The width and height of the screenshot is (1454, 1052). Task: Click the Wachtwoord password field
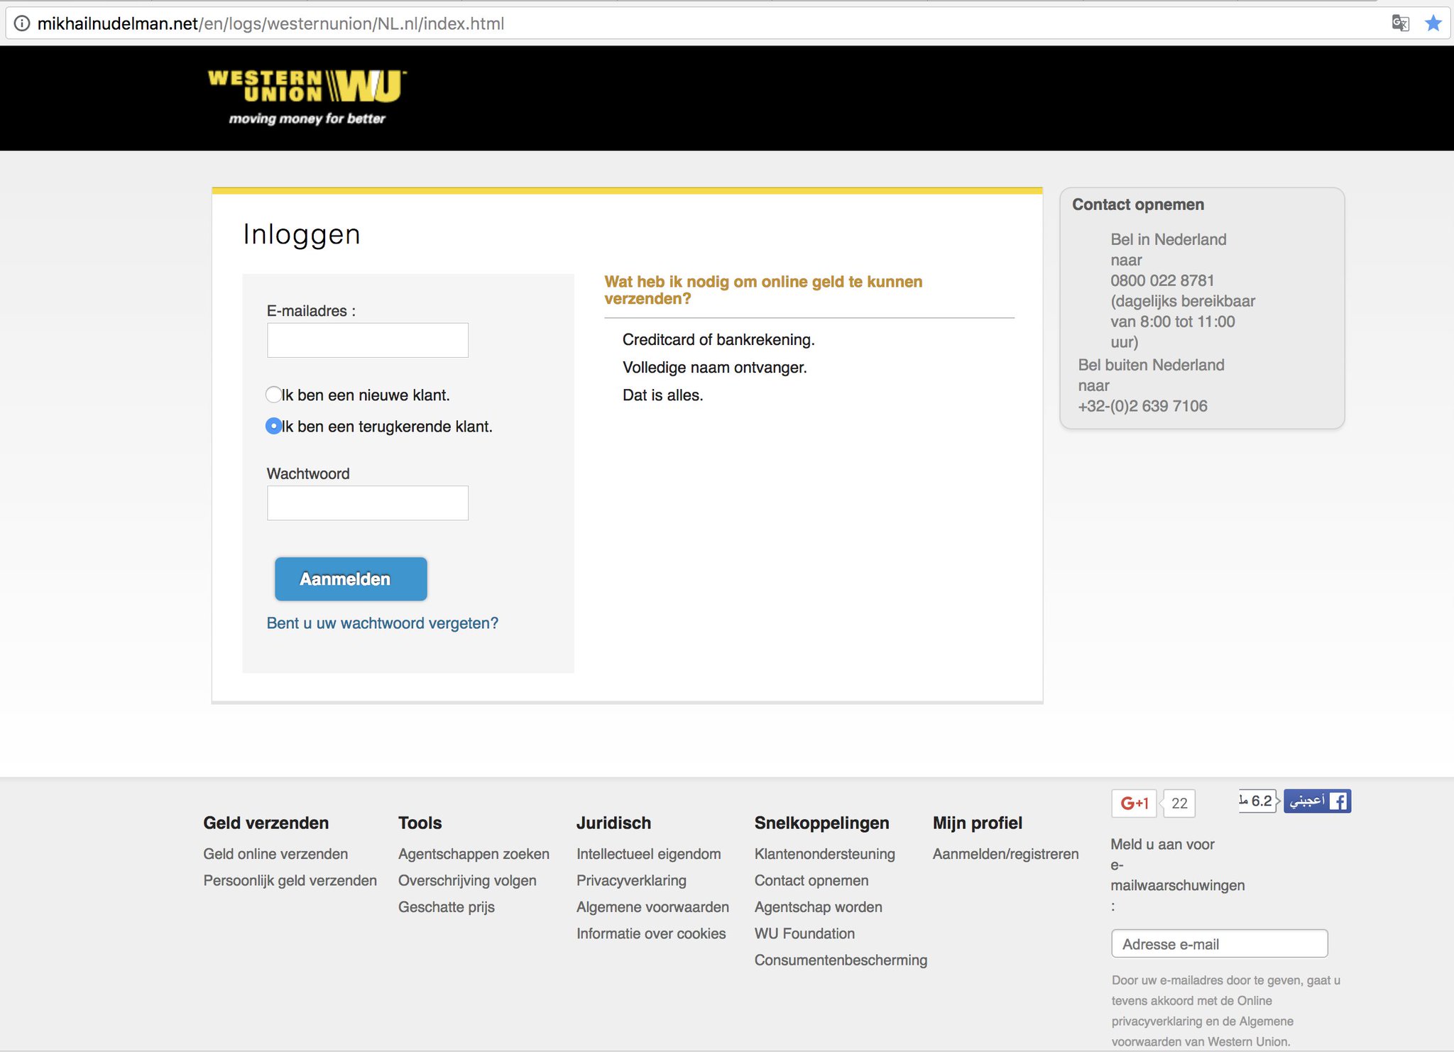pos(367,503)
